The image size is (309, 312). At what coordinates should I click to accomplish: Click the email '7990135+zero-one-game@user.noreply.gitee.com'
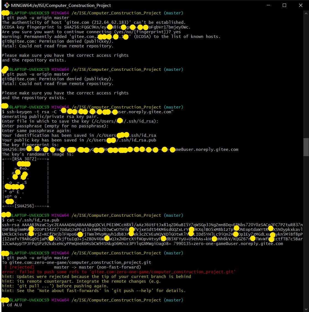[x=228, y=244]
